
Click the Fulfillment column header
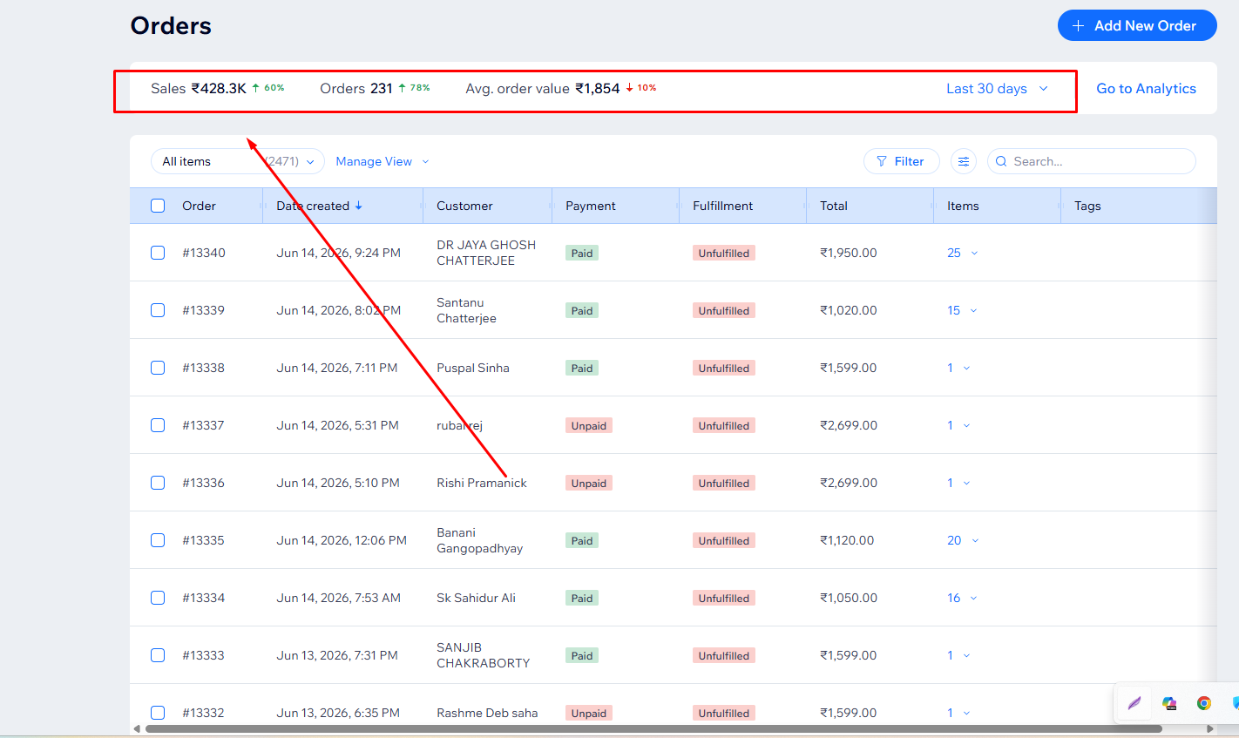723,206
